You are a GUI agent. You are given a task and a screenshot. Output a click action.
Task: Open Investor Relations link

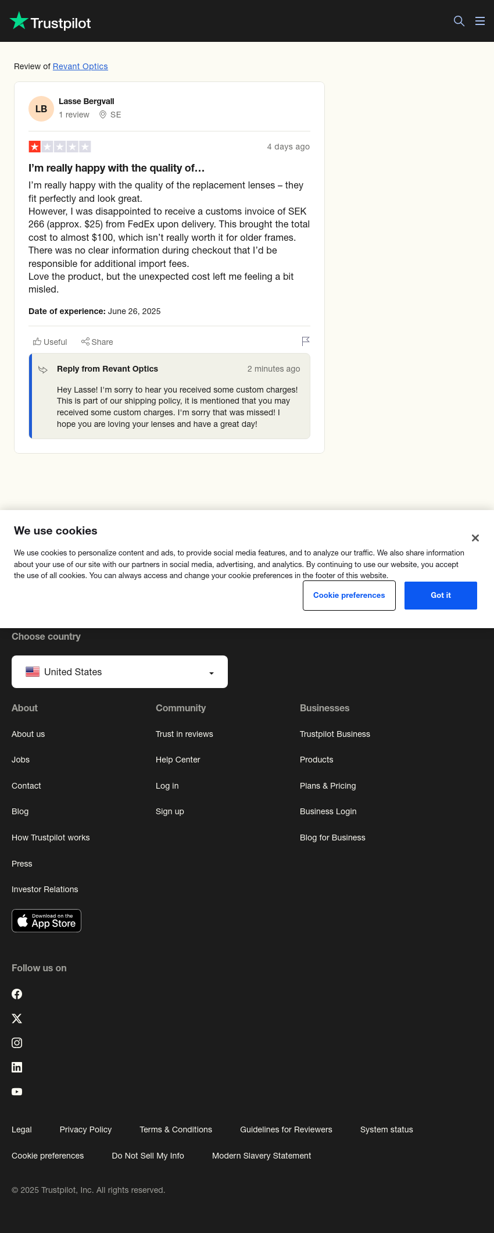click(45, 889)
